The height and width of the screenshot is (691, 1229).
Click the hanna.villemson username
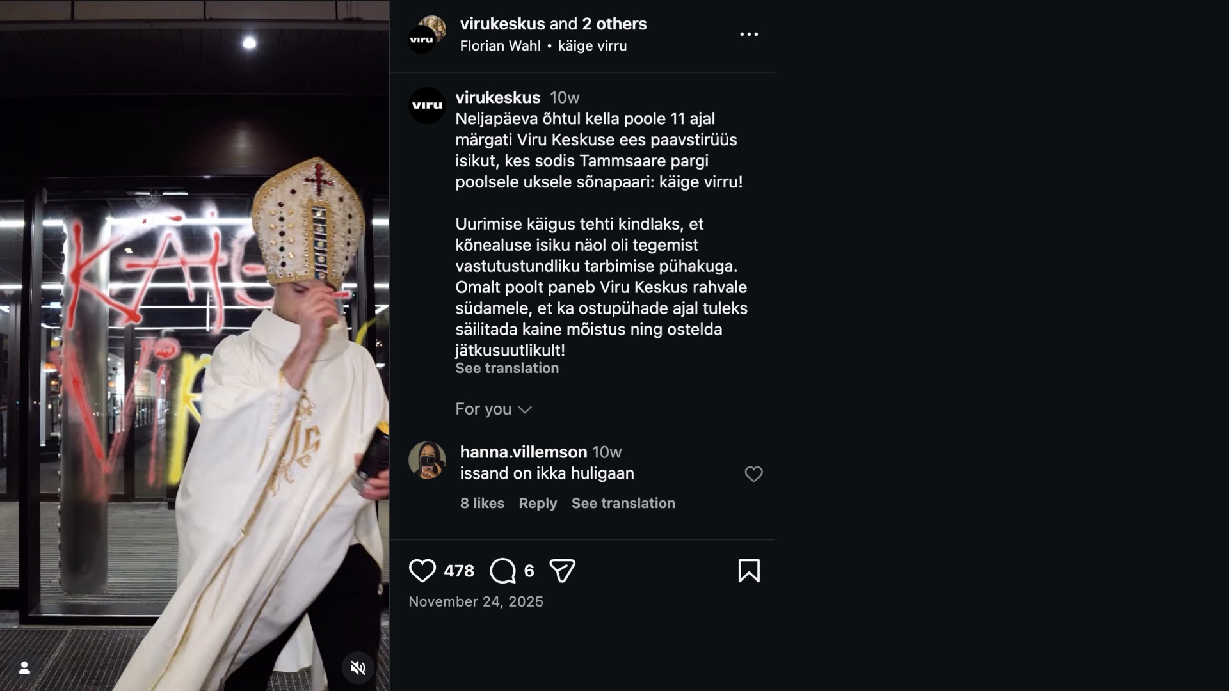(x=523, y=452)
